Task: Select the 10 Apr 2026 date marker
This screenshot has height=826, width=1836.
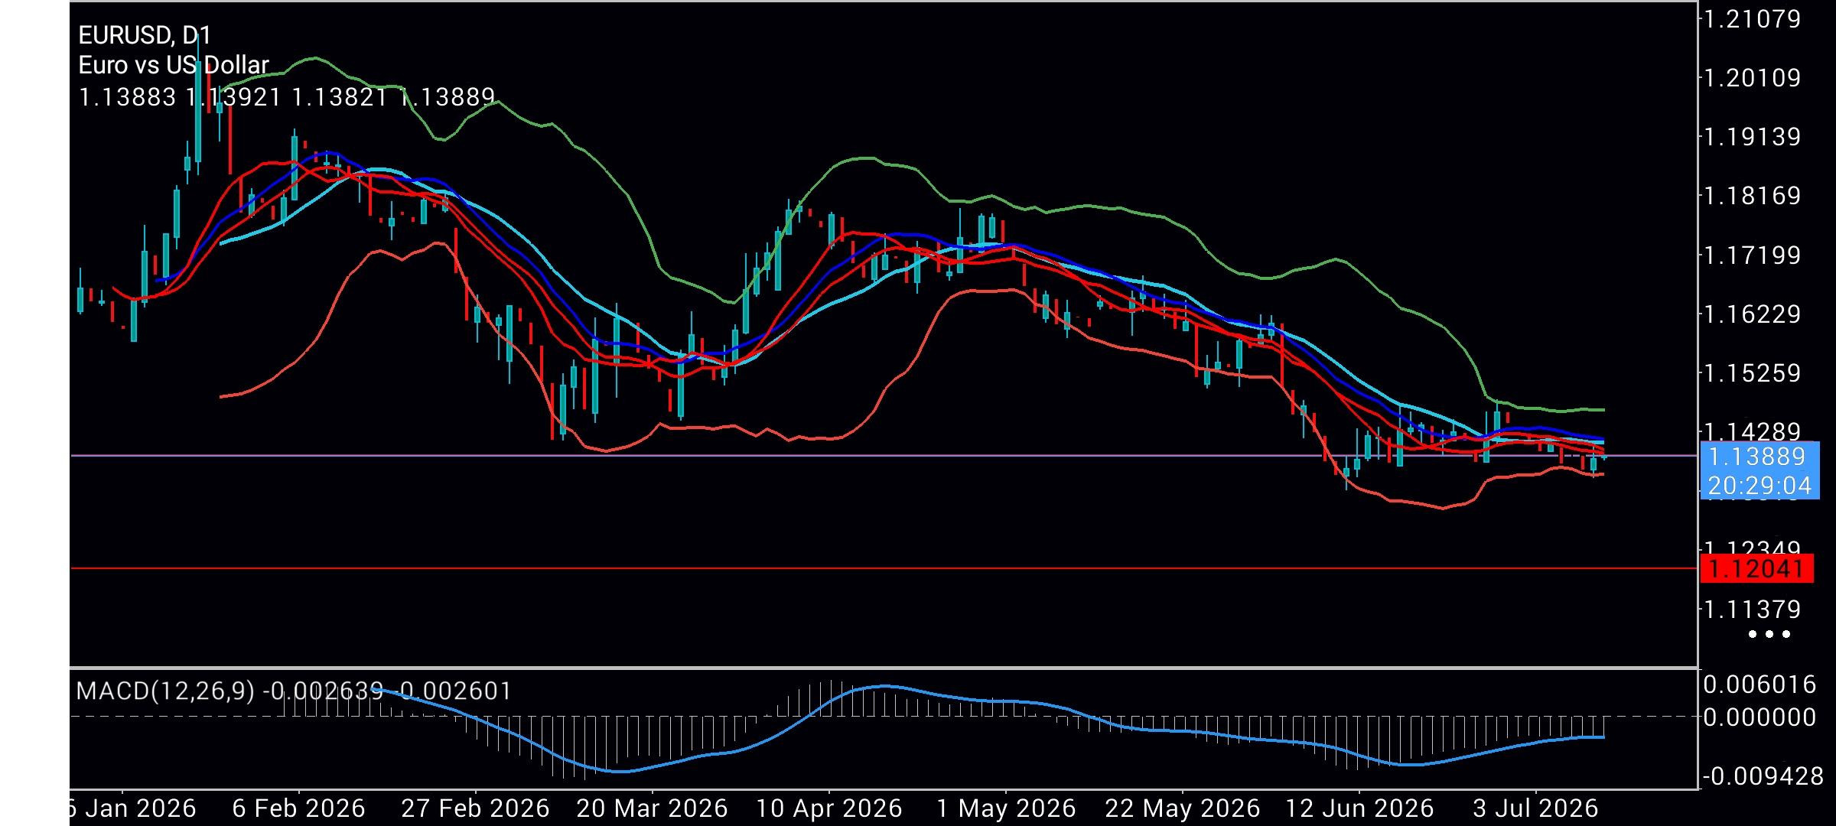Action: (829, 808)
